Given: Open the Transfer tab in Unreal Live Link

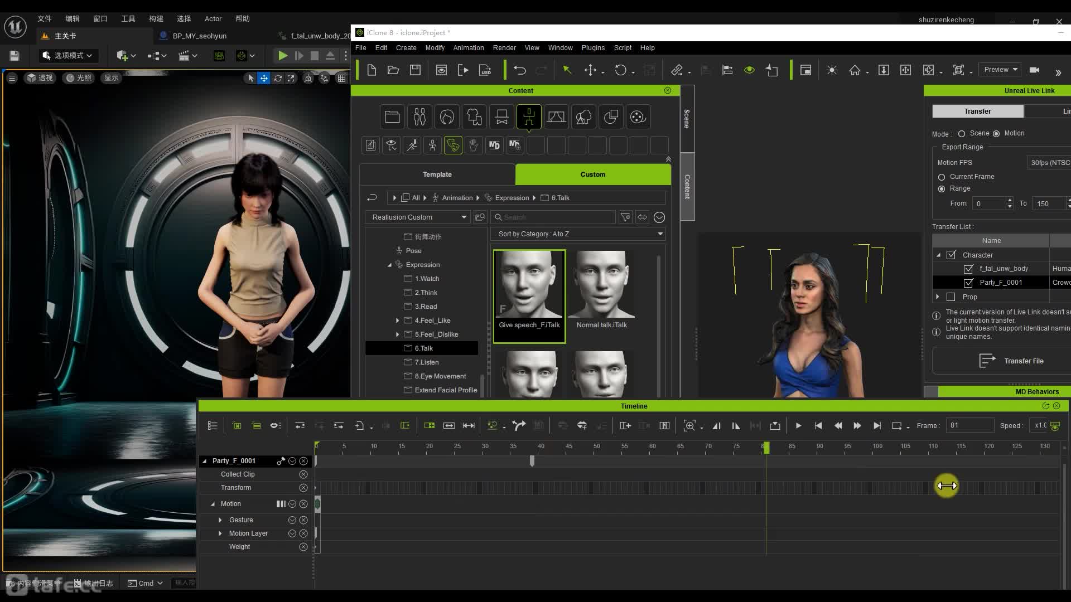Looking at the screenshot, I should tap(977, 111).
